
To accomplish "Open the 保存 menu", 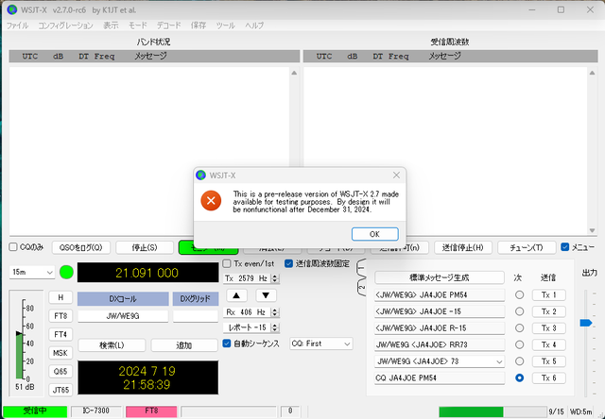I will point(199,25).
